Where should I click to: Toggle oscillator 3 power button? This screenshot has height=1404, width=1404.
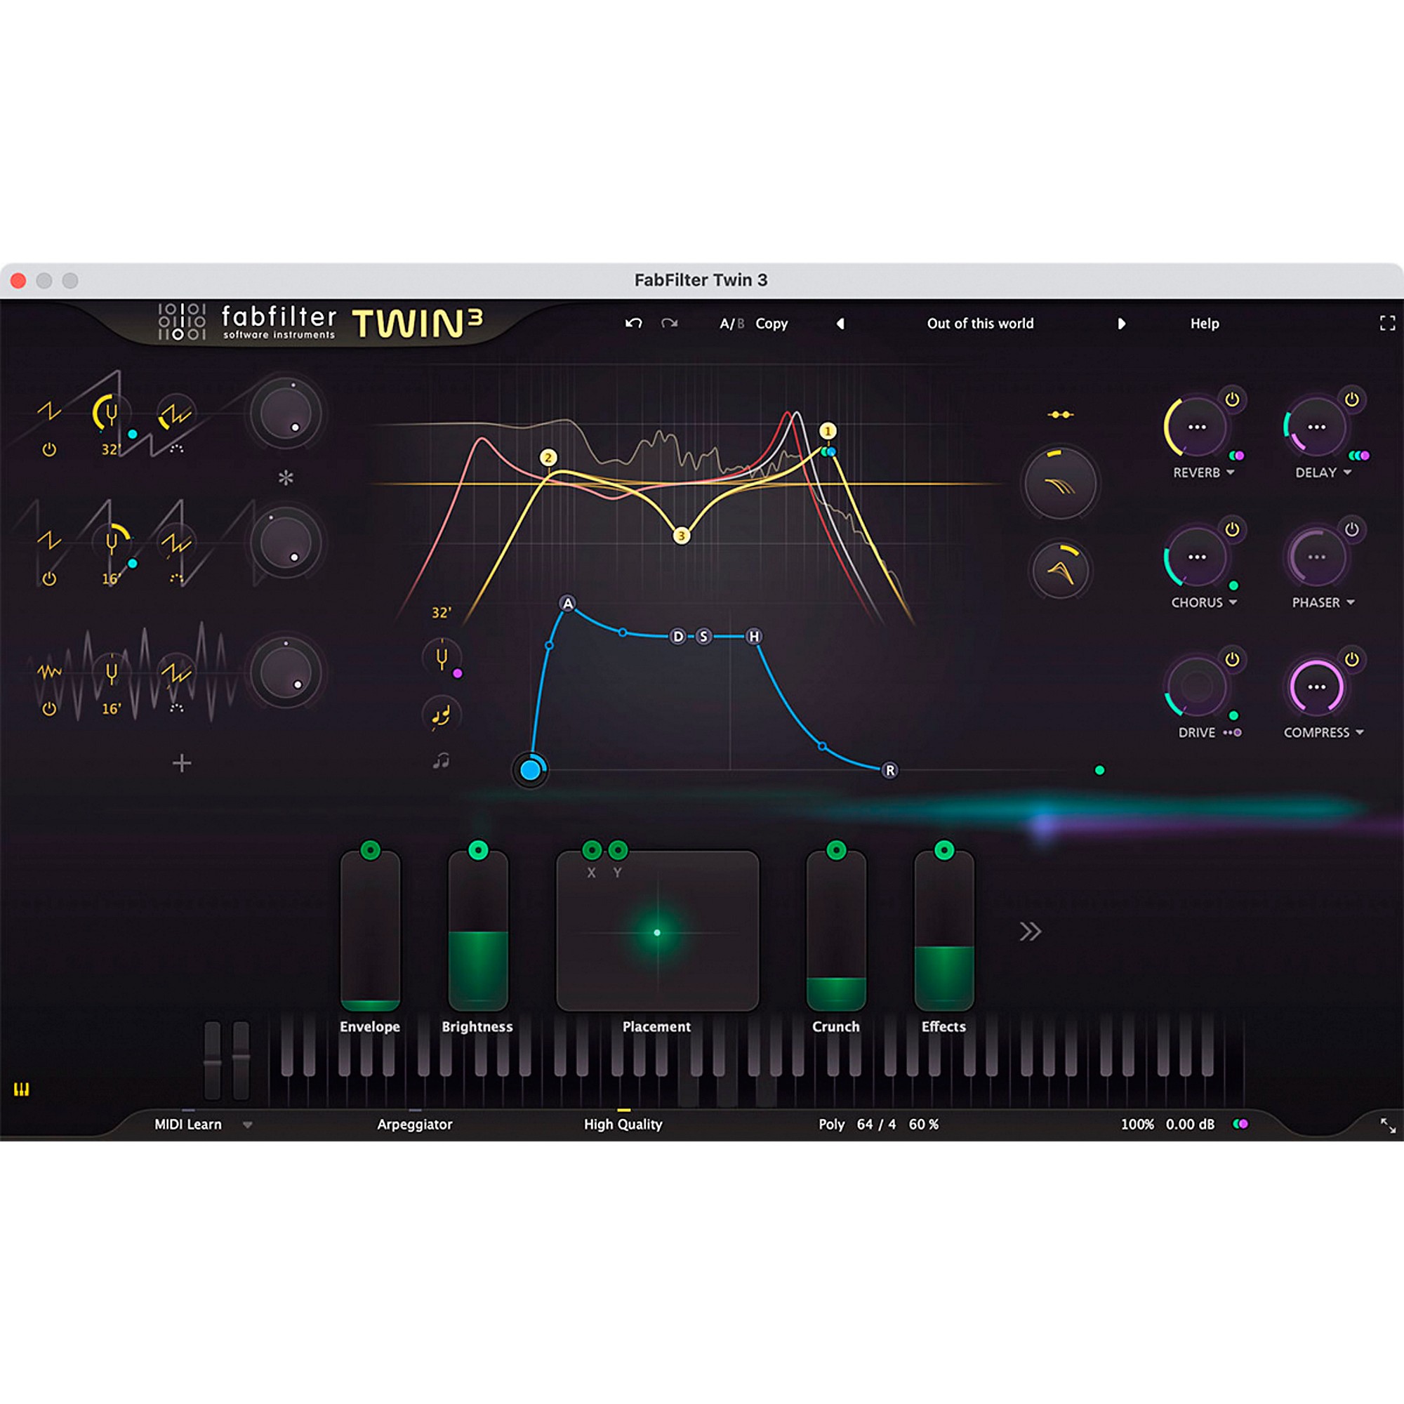(x=49, y=708)
